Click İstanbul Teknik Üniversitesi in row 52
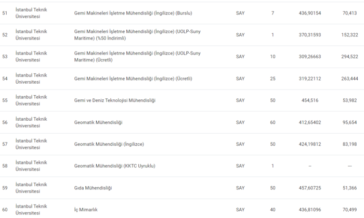This screenshot has height=218, width=364. coord(32,34)
